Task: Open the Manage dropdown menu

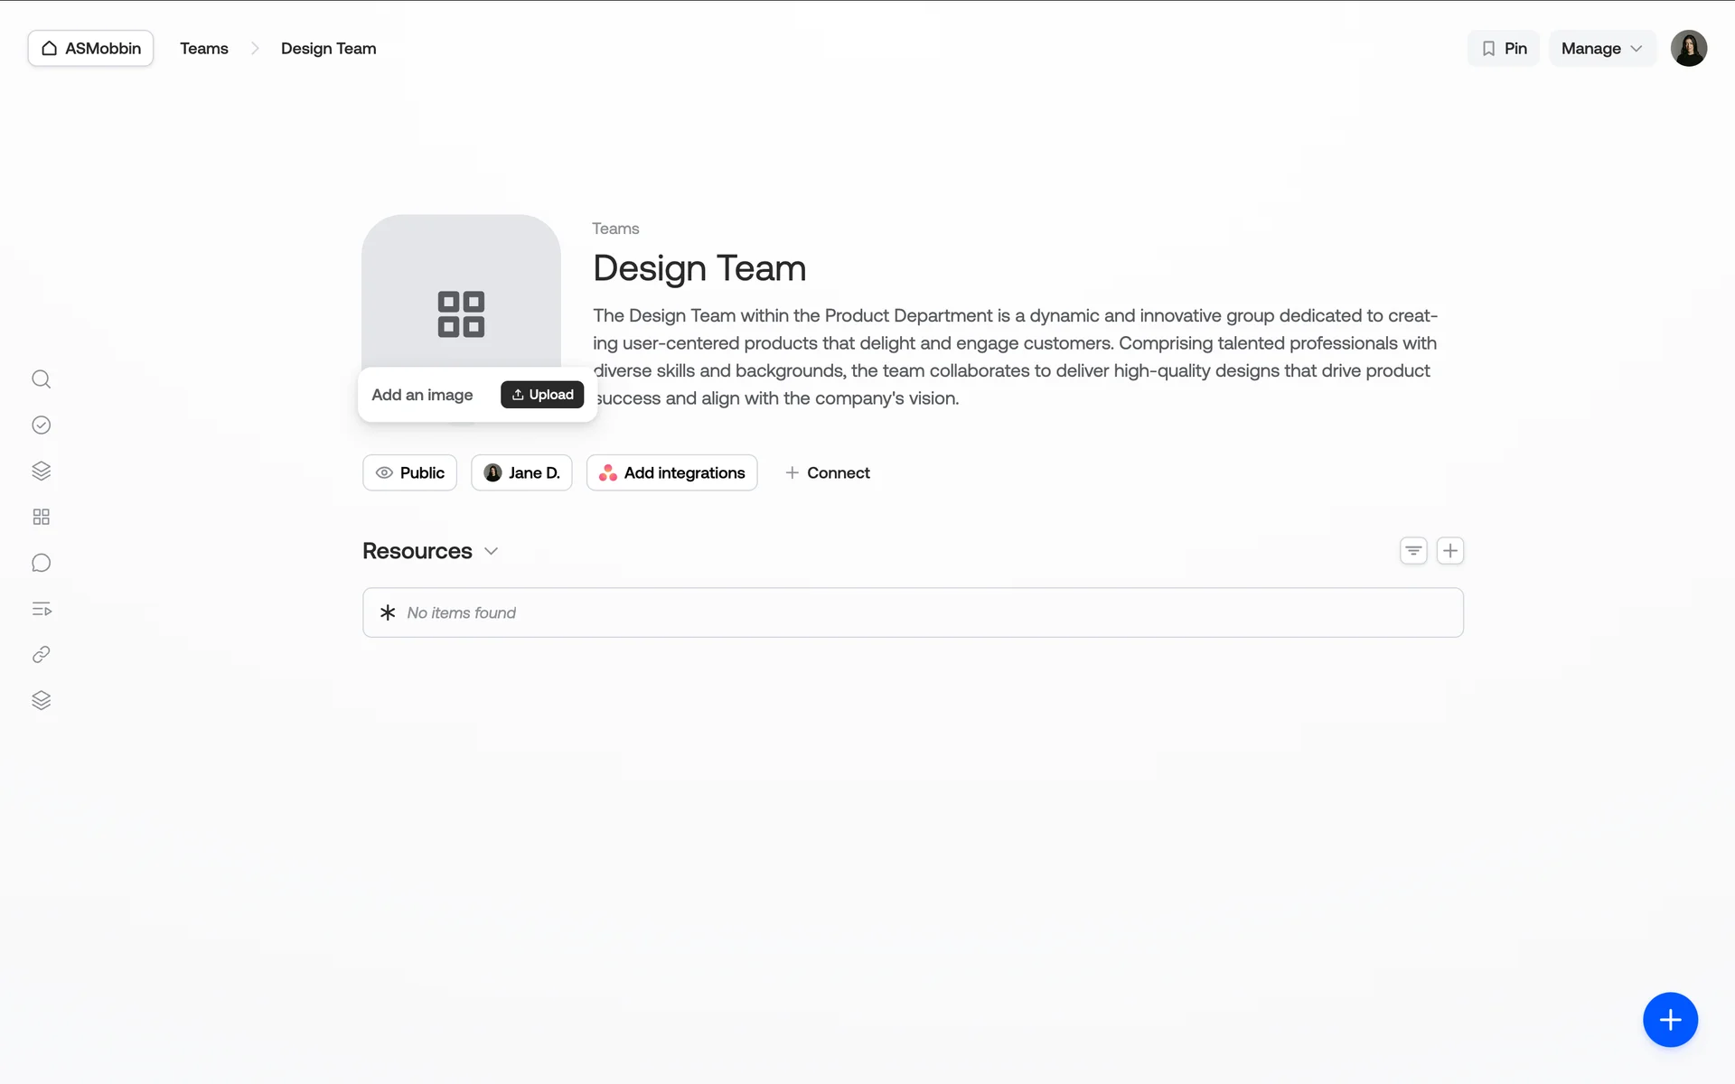Action: tap(1601, 49)
